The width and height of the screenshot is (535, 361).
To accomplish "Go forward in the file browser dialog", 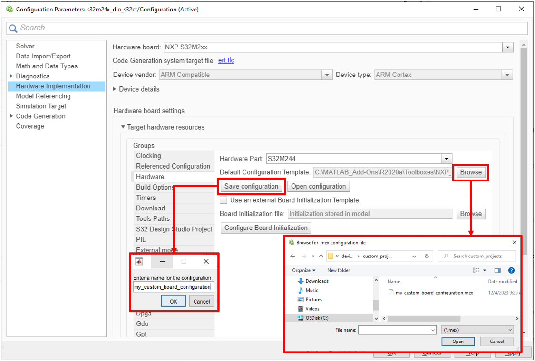I will click(x=304, y=256).
